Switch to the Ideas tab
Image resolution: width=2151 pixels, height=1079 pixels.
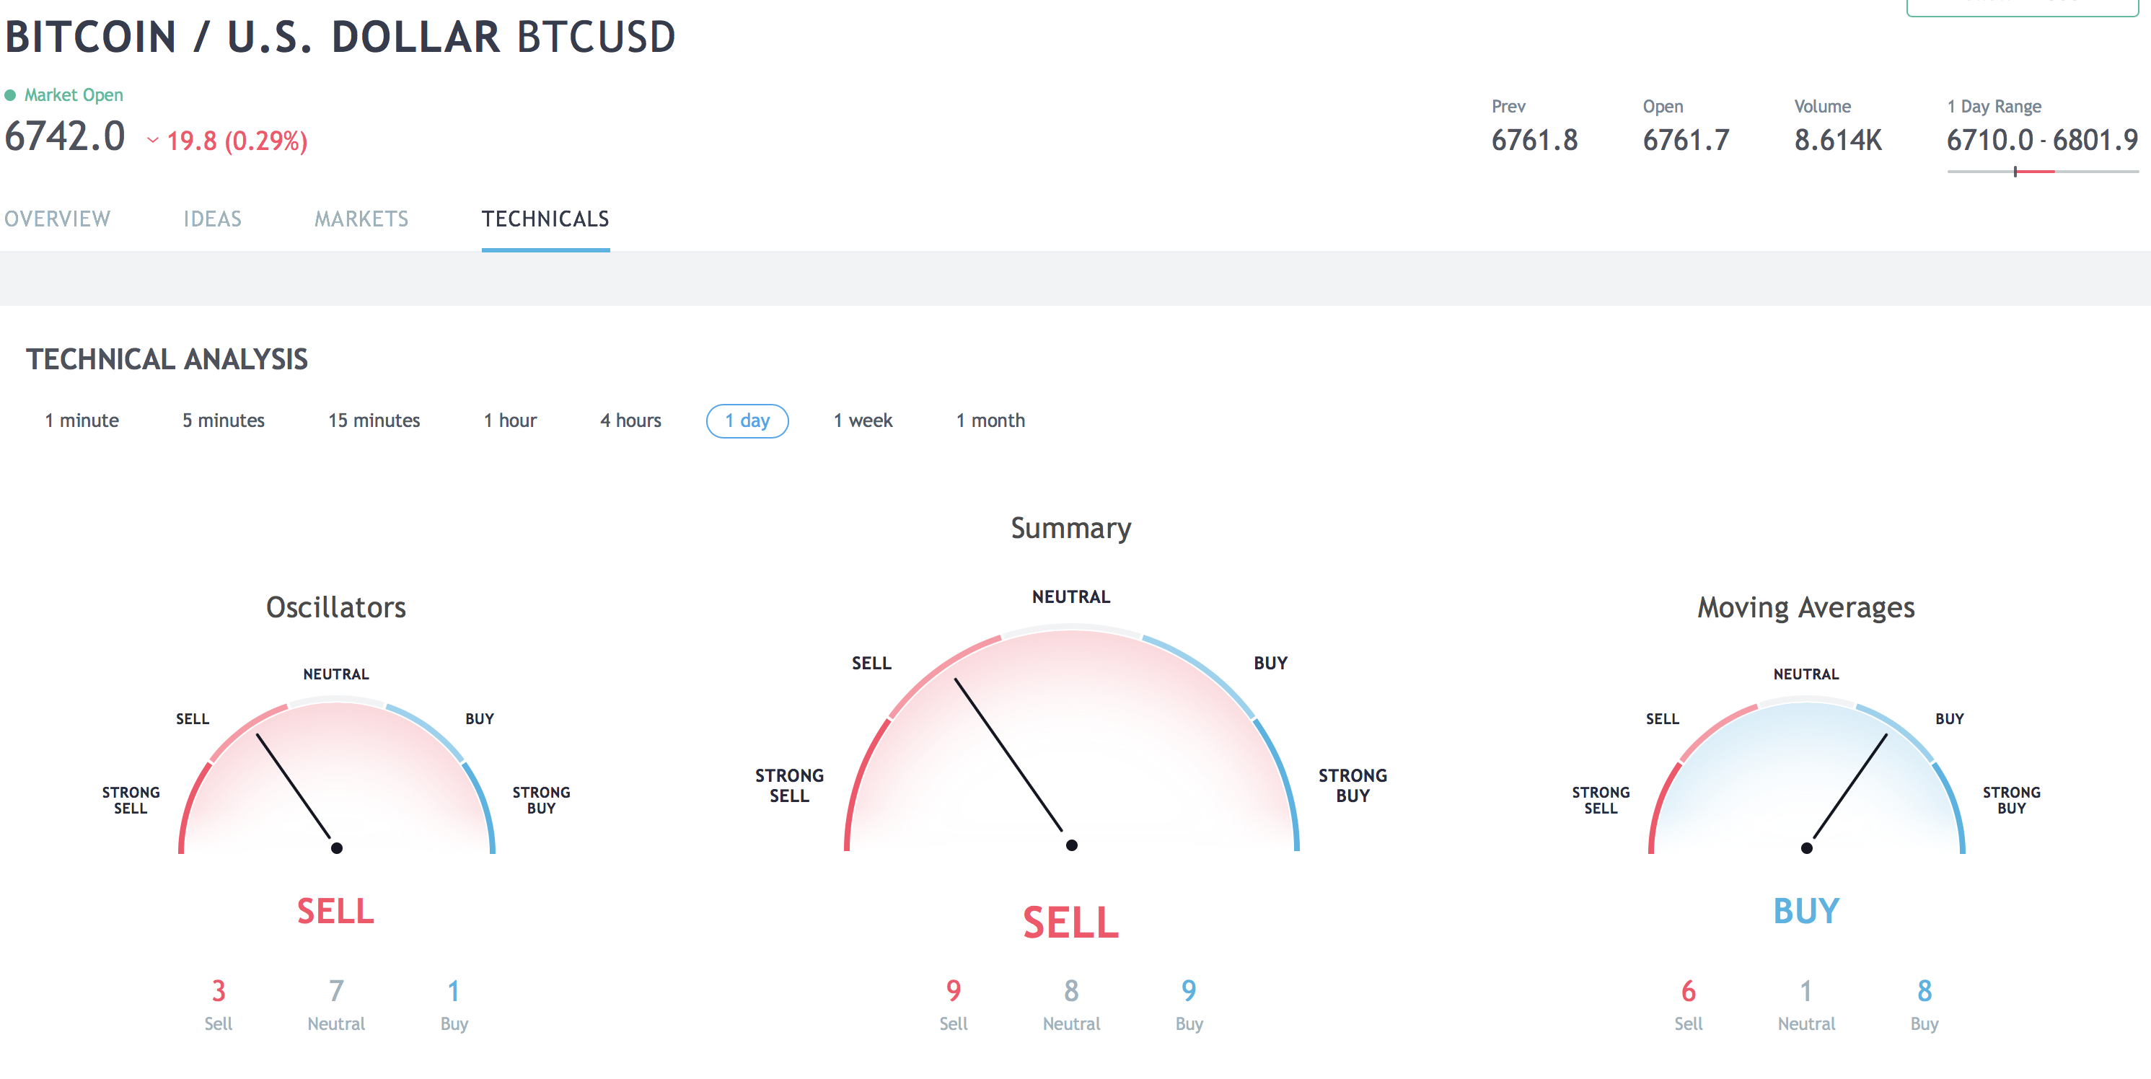212,219
